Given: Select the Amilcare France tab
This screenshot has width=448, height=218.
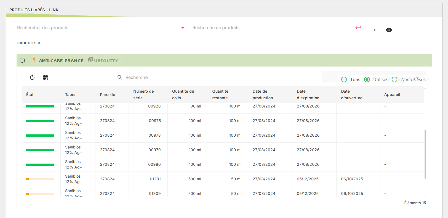Looking at the screenshot, I should (x=61, y=60).
